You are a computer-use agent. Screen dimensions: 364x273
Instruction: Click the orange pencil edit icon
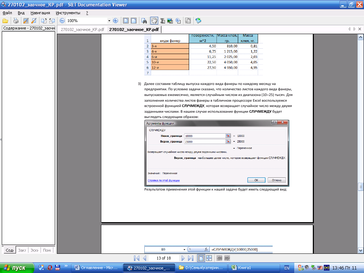click(x=34, y=21)
